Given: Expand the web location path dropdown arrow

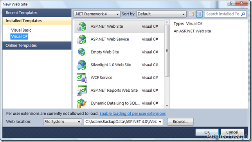Looking at the screenshot, I should (160, 122).
